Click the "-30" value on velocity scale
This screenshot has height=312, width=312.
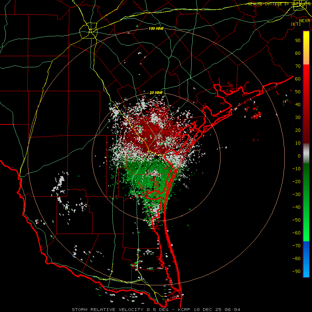pyautogui.click(x=296, y=194)
